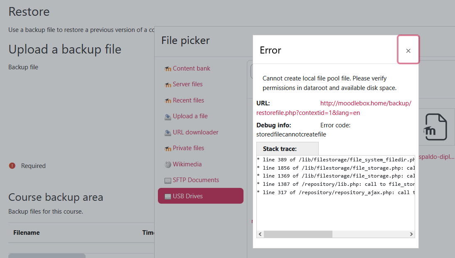Click the Wikimedia globe icon
This screenshot has width=455, height=258.
click(x=168, y=165)
